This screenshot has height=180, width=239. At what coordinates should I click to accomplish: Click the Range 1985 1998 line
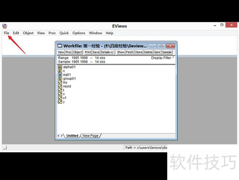[82, 58]
